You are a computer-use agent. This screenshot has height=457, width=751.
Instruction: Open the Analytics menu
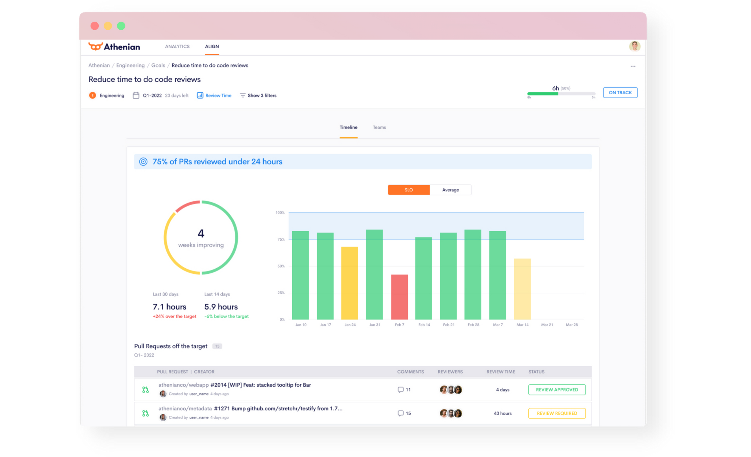[177, 47]
